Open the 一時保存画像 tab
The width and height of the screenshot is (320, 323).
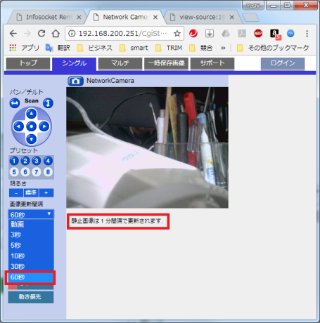[x=167, y=63]
